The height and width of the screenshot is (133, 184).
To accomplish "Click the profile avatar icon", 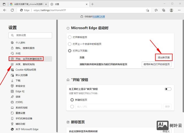I will [x=171, y=10].
